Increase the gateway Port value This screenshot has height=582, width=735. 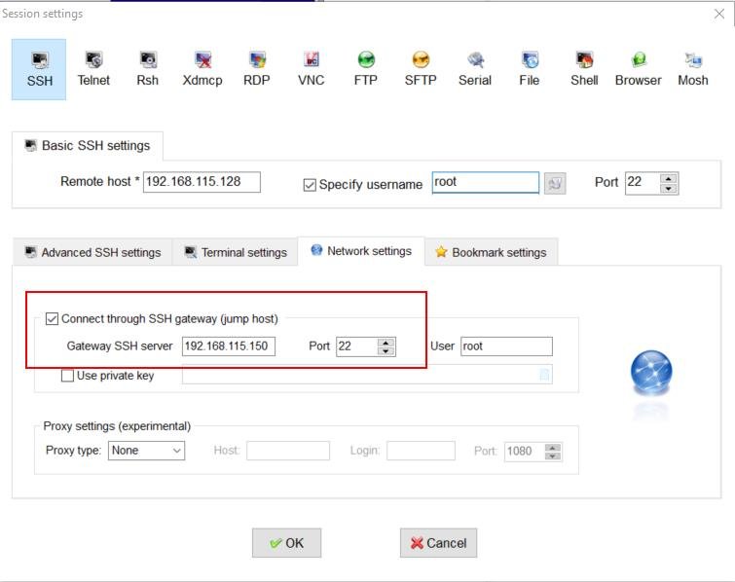click(x=386, y=343)
